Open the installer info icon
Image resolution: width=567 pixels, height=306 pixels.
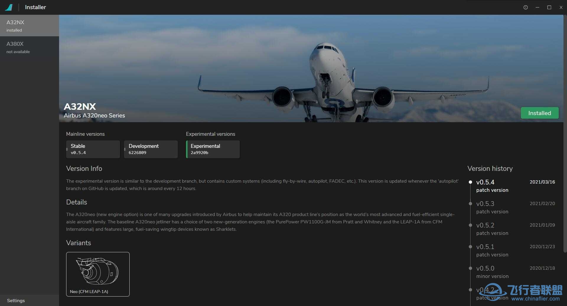click(x=525, y=7)
